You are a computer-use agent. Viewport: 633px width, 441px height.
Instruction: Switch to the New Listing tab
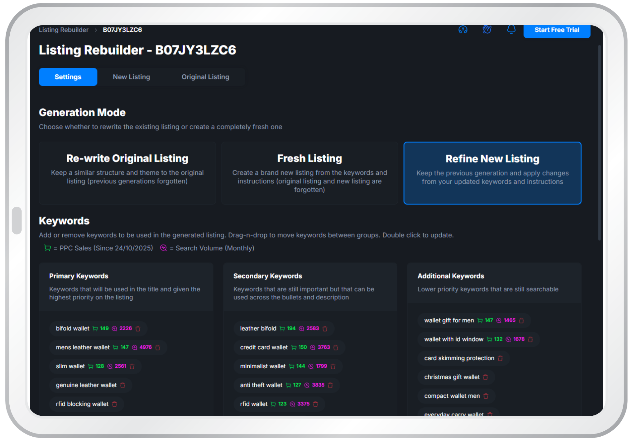(x=131, y=77)
